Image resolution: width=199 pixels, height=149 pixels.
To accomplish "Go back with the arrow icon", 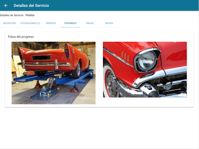I will click(6, 5).
